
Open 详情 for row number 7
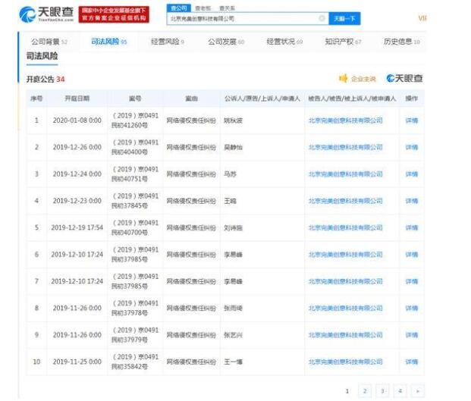coord(412,281)
